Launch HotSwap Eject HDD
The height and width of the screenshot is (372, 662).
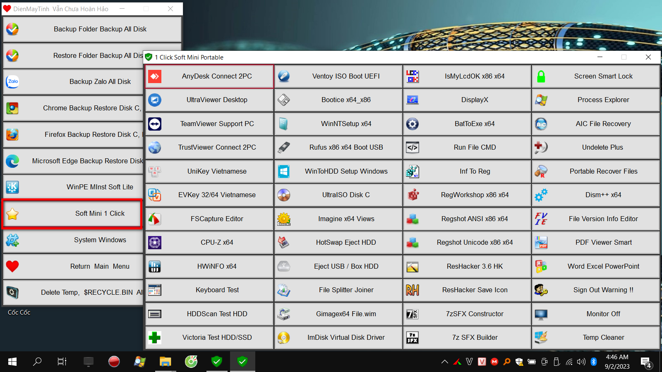click(x=338, y=243)
